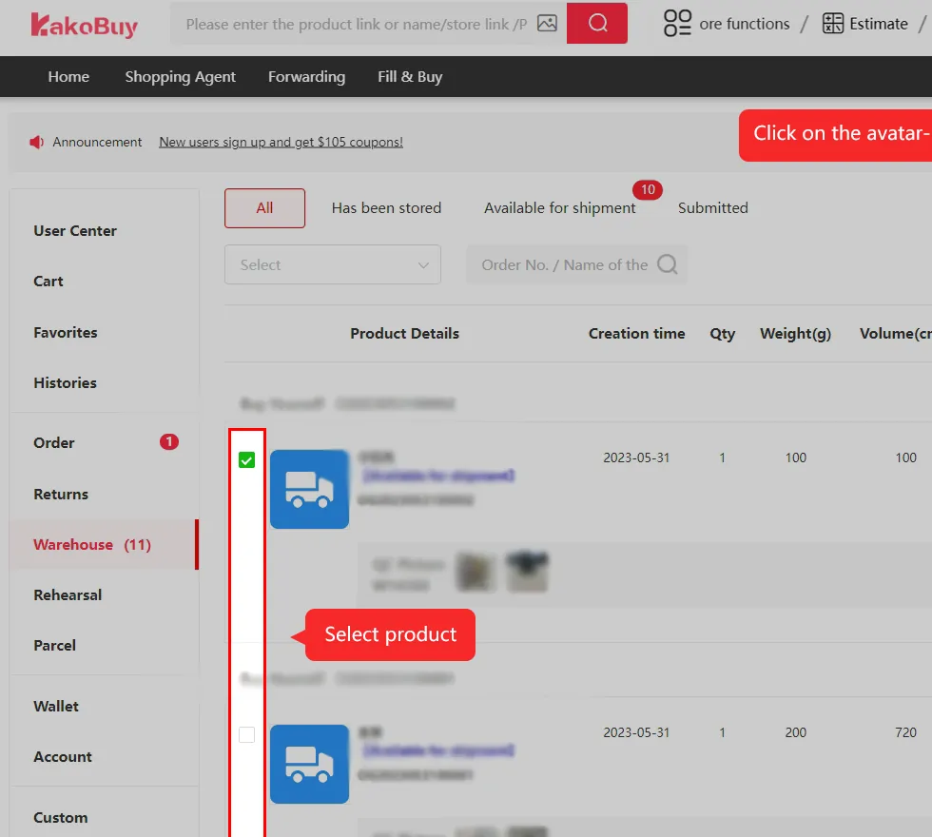Image resolution: width=932 pixels, height=837 pixels.
Task: Click the Order badge showing 1
Action: click(169, 441)
